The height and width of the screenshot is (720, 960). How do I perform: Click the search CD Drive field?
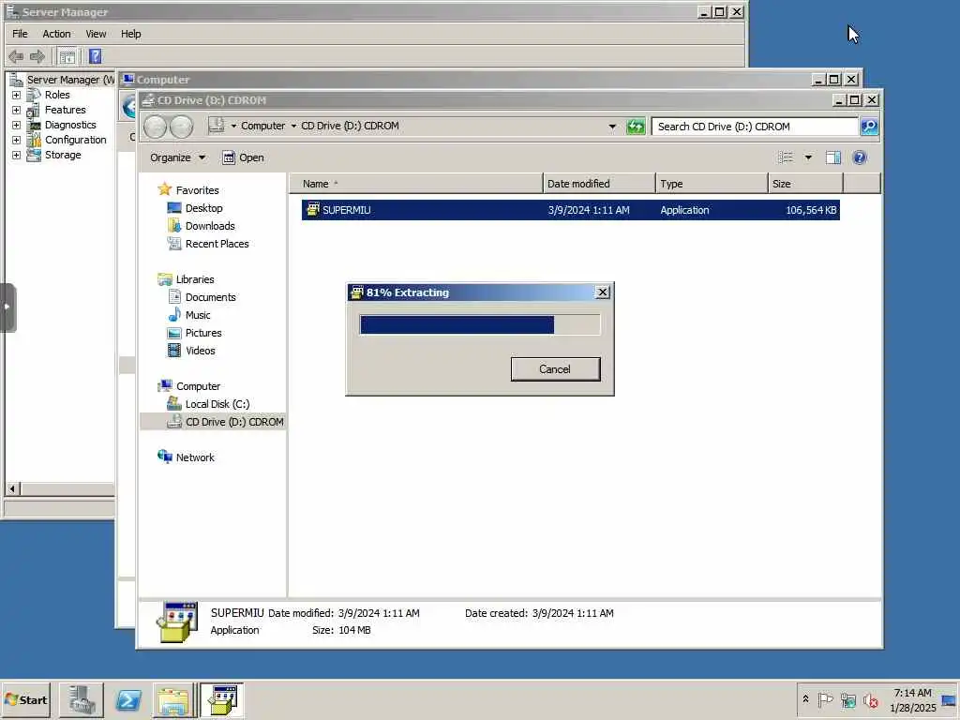pyautogui.click(x=755, y=127)
